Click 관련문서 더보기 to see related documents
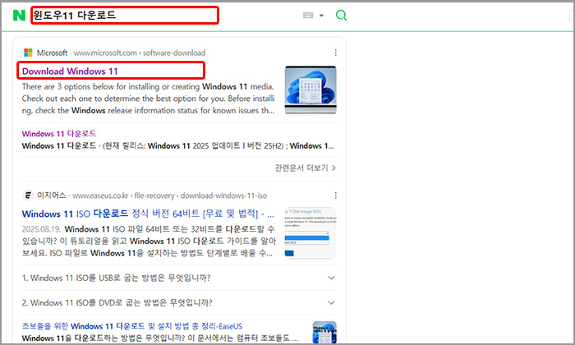Viewport: 575px width, 345px height. (x=301, y=168)
